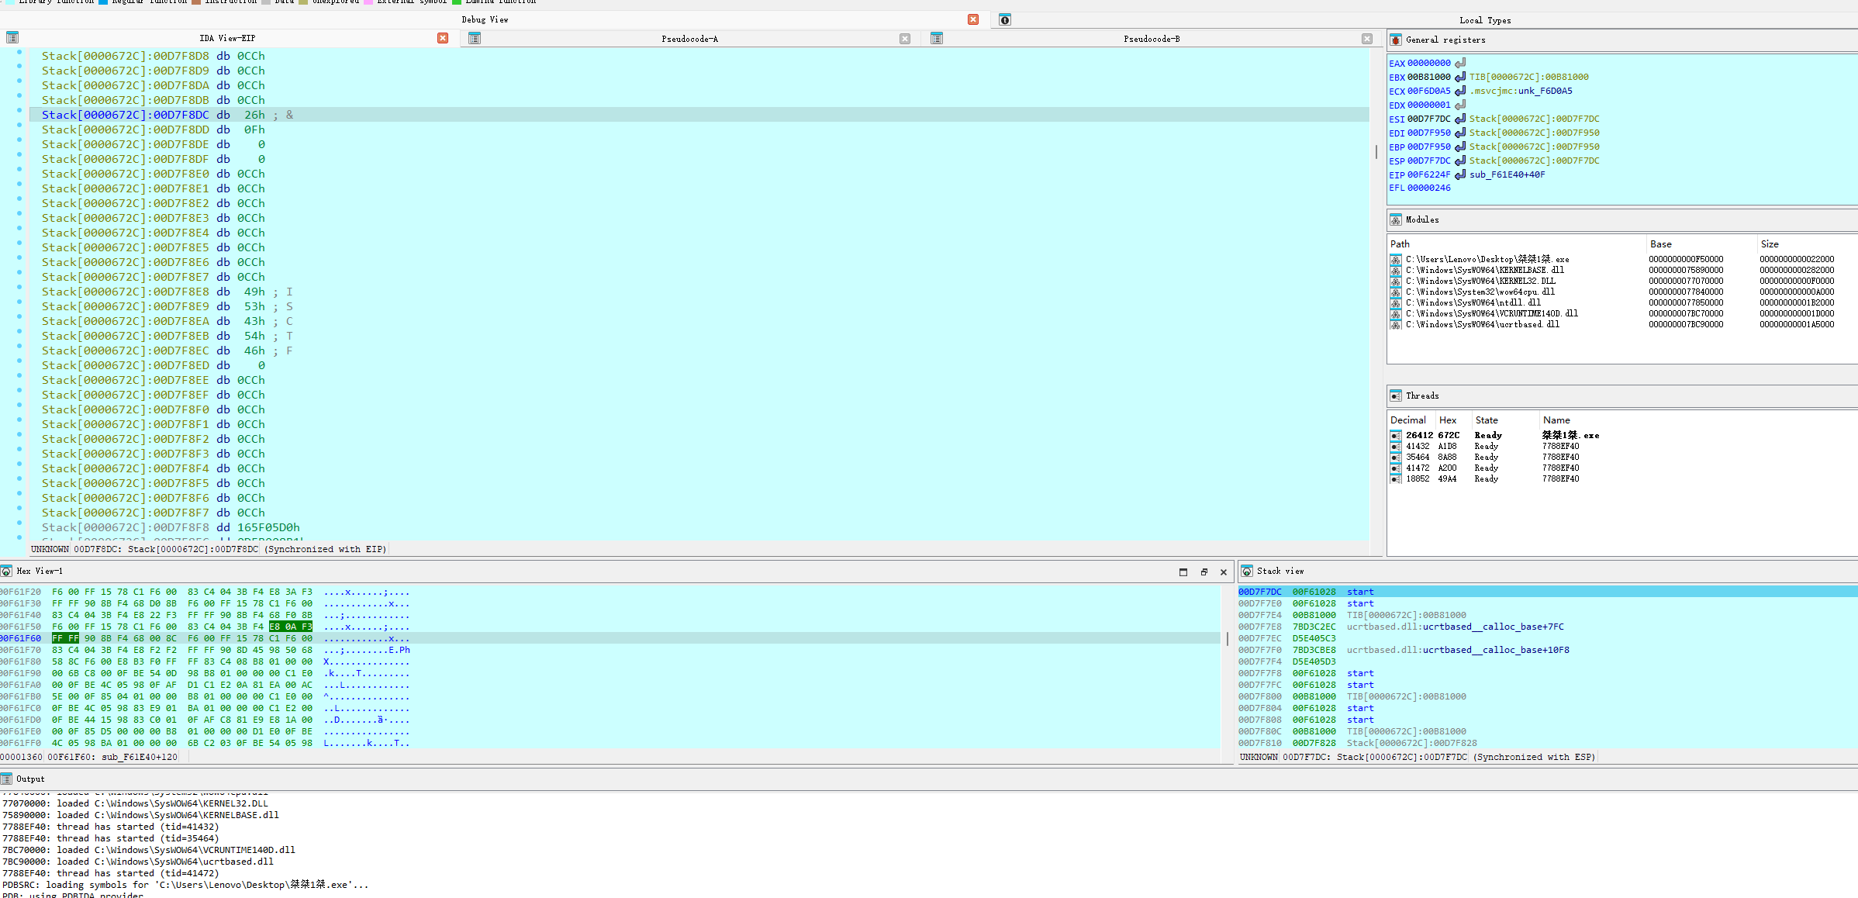Select the Debug View title tab
Screen dimensions: 1858x898
point(485,19)
